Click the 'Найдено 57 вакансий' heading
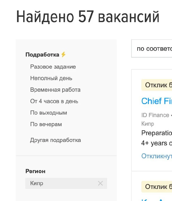 tap(88, 17)
